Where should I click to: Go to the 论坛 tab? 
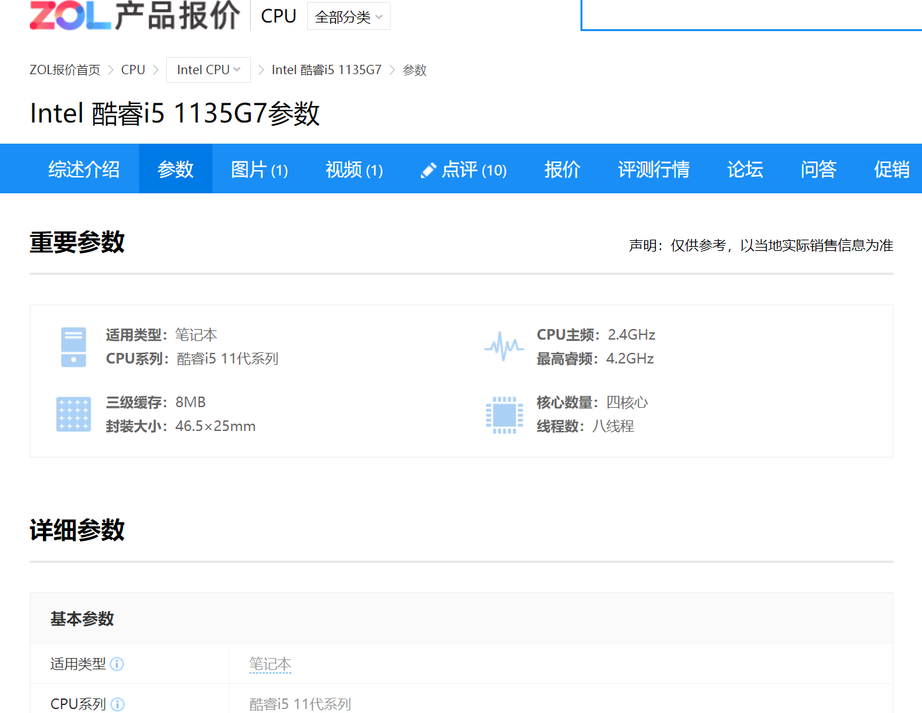[x=745, y=169]
